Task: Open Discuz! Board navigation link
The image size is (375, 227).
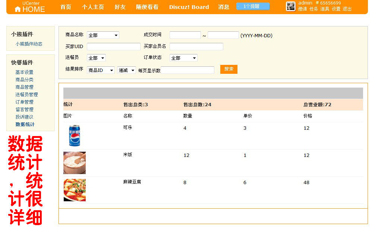Action: [189, 7]
